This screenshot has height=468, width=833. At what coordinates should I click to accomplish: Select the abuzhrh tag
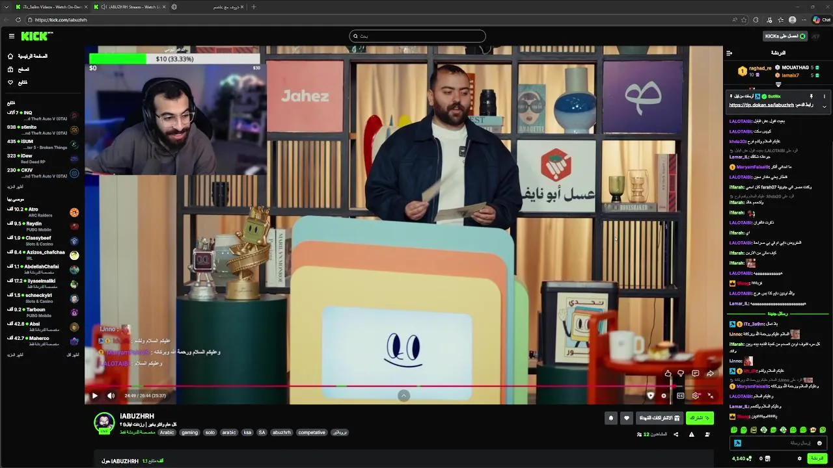pos(282,432)
